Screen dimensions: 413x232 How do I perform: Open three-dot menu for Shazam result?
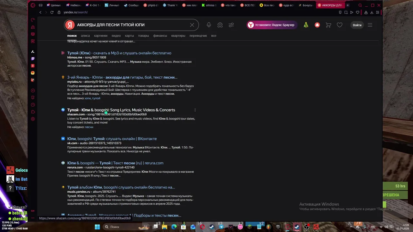pyautogui.click(x=195, y=110)
